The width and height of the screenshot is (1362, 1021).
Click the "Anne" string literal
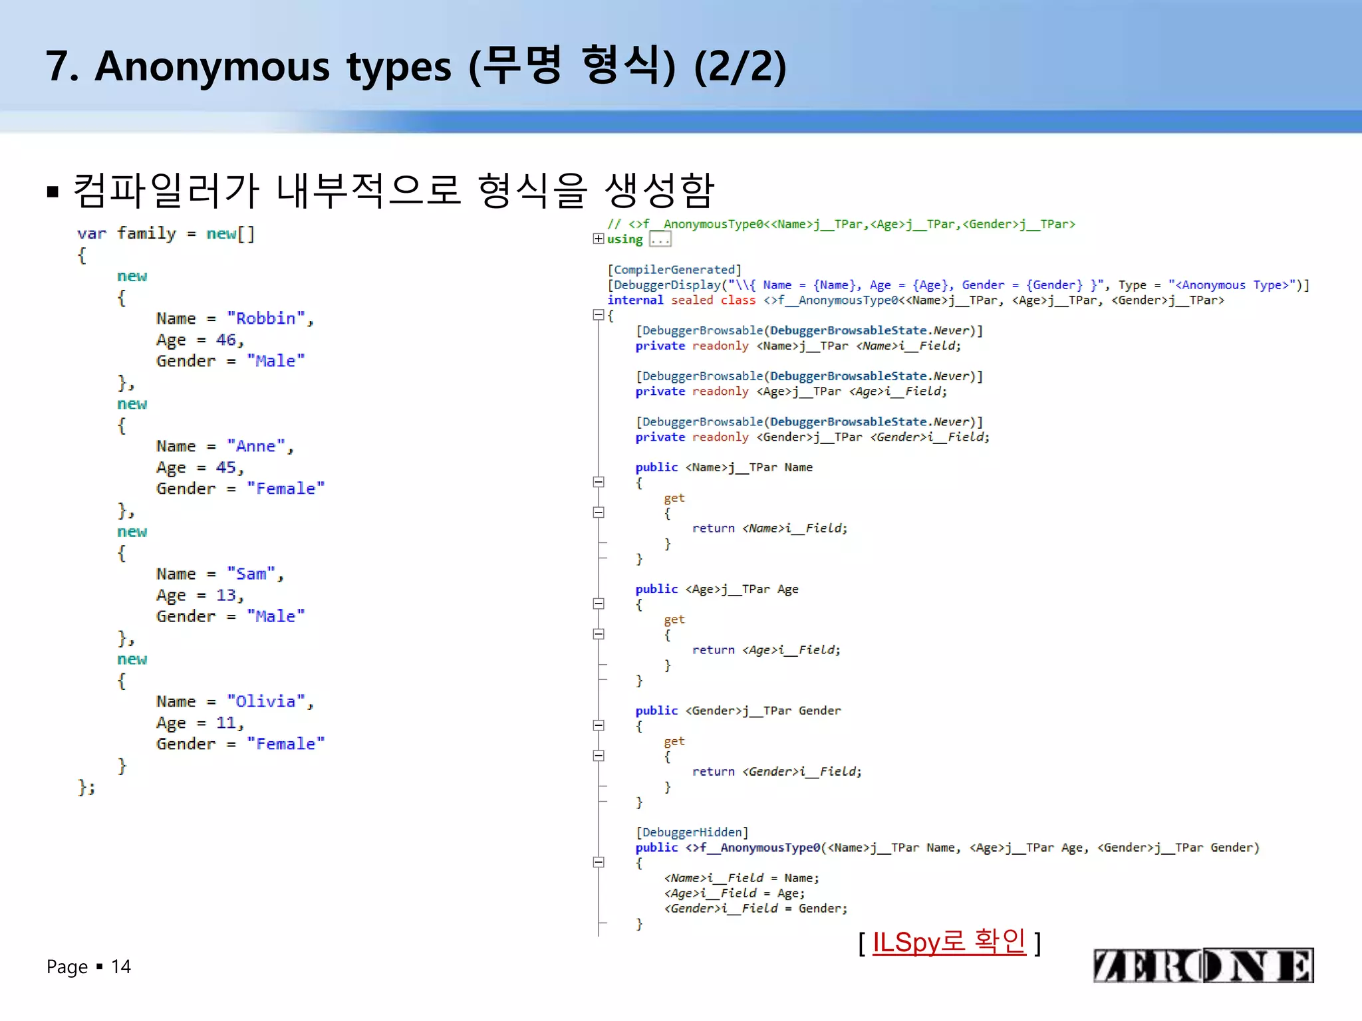256,446
